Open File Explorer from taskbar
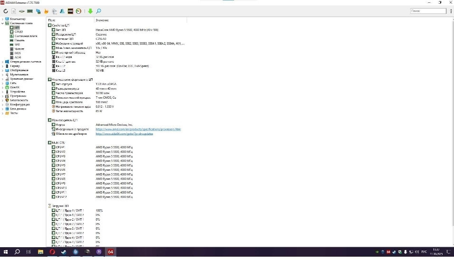Image resolution: width=454 pixels, height=260 pixels. click(x=40, y=252)
